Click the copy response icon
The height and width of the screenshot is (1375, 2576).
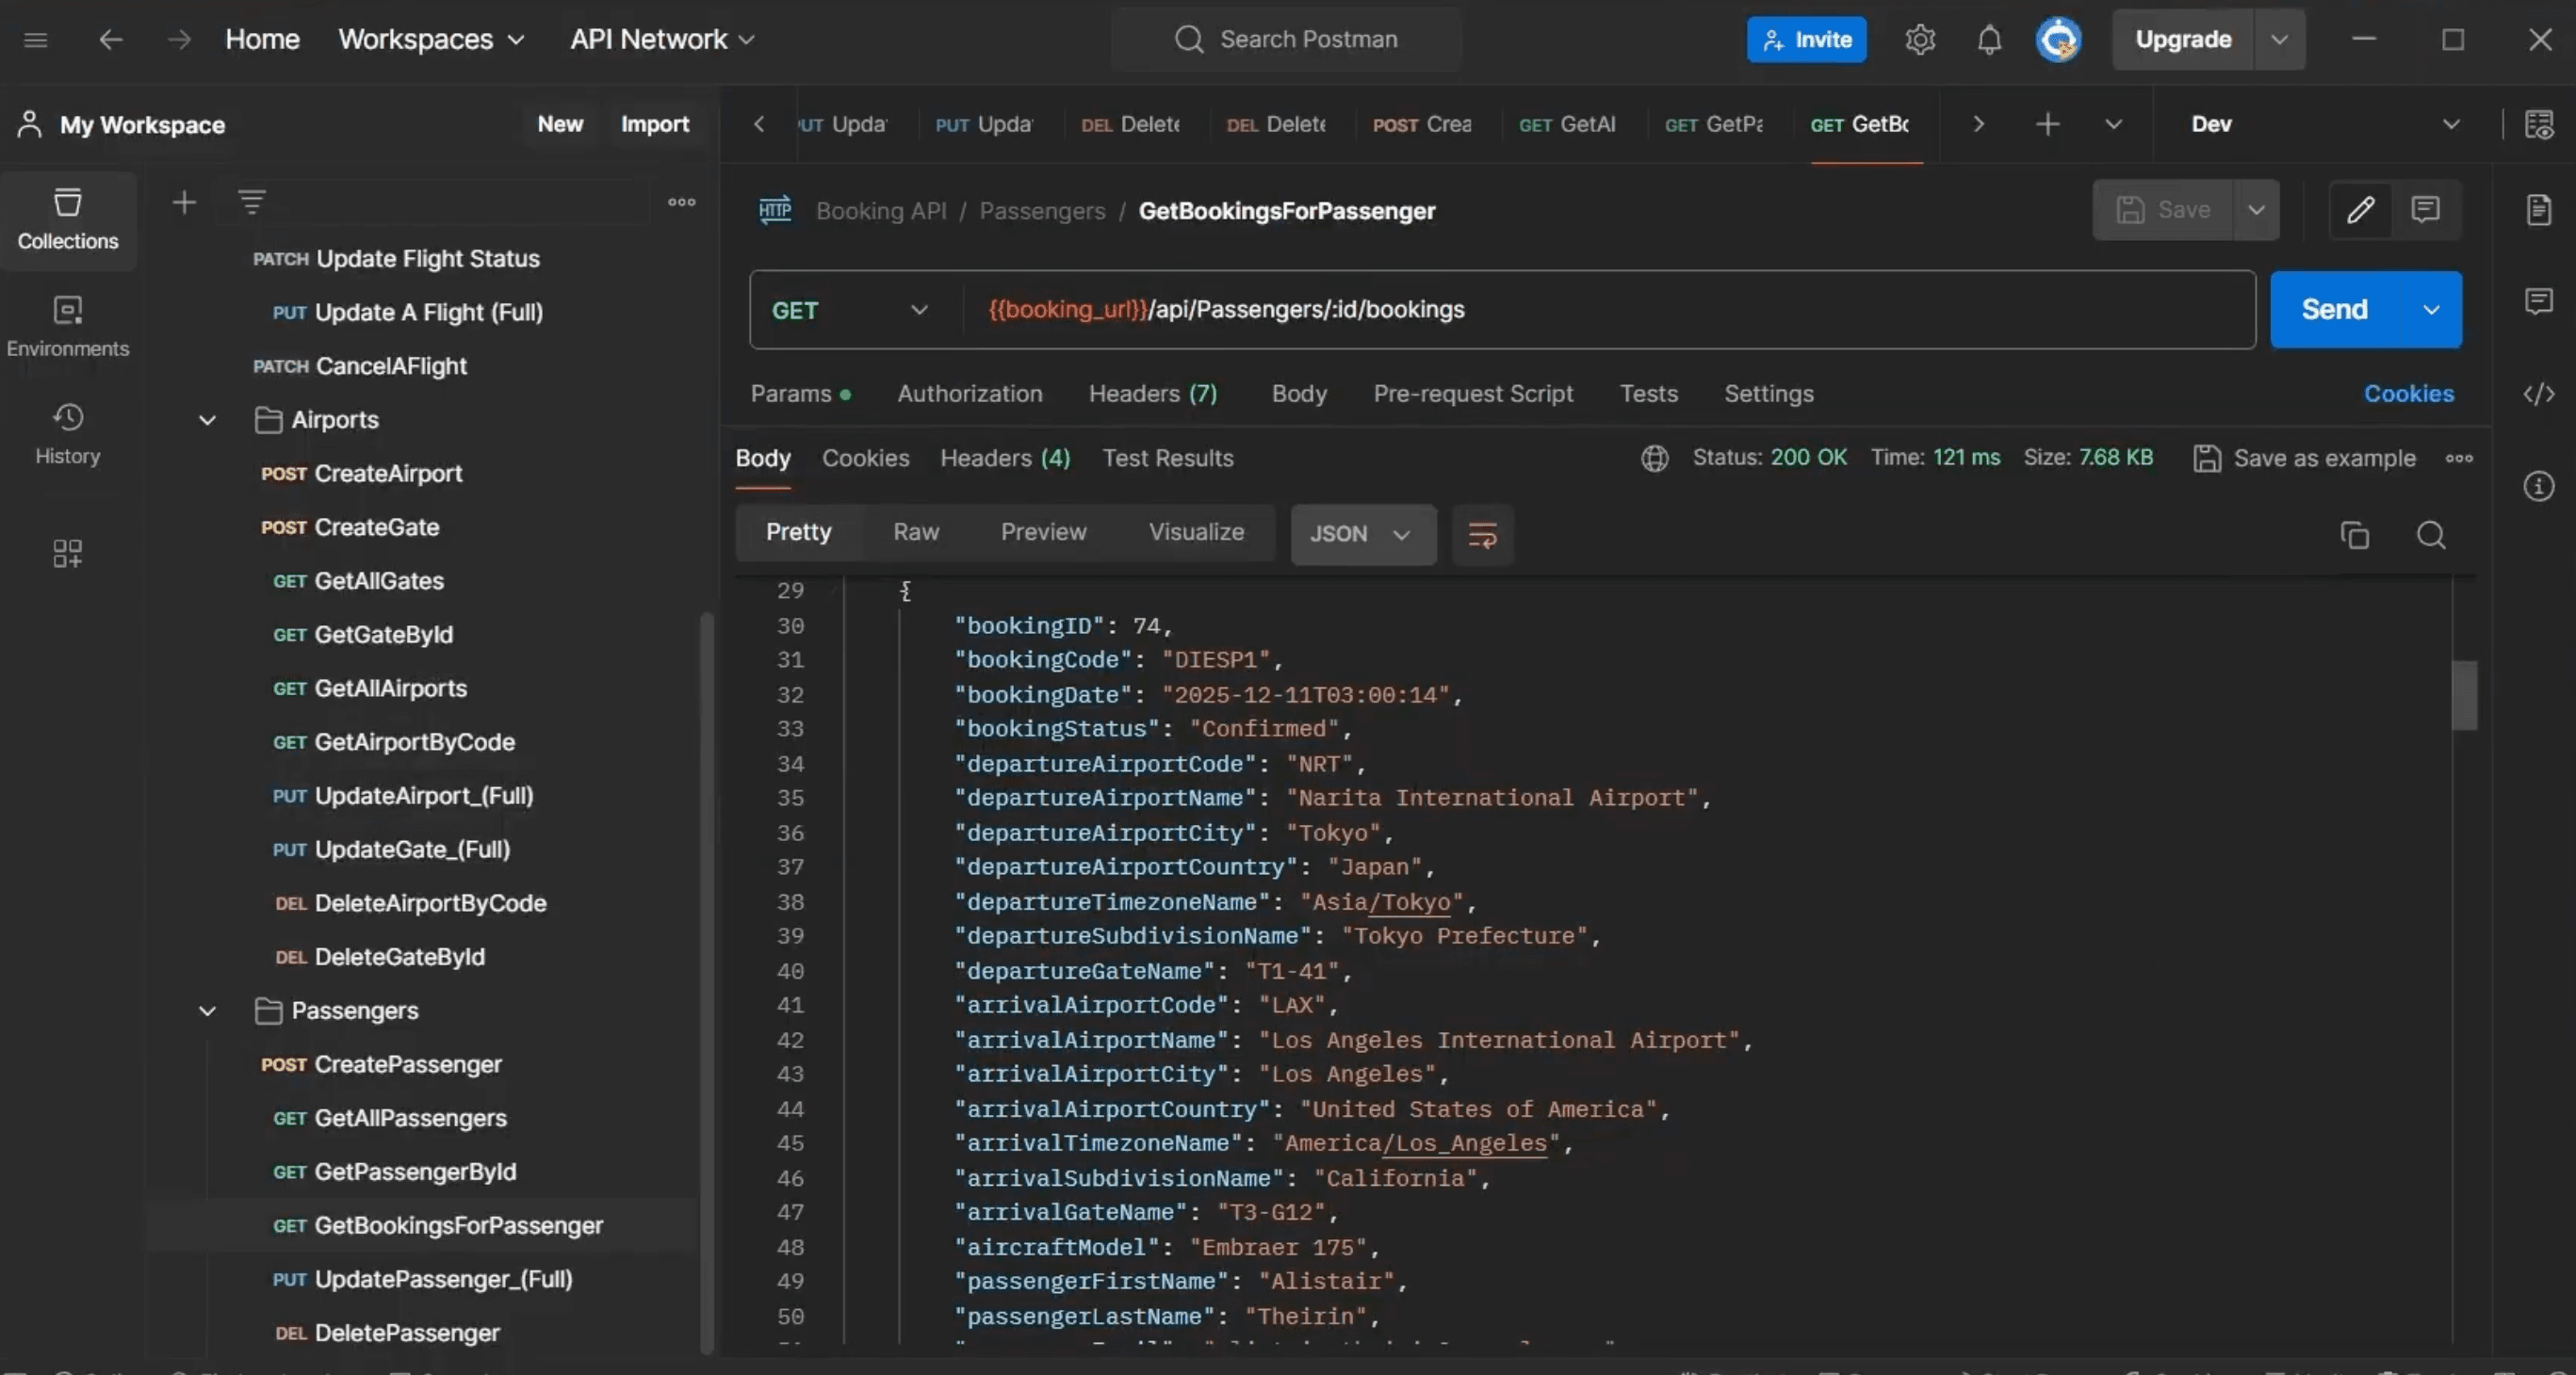click(x=2354, y=536)
